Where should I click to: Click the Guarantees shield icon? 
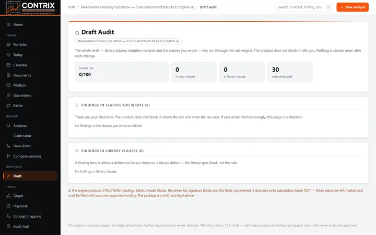(8, 96)
